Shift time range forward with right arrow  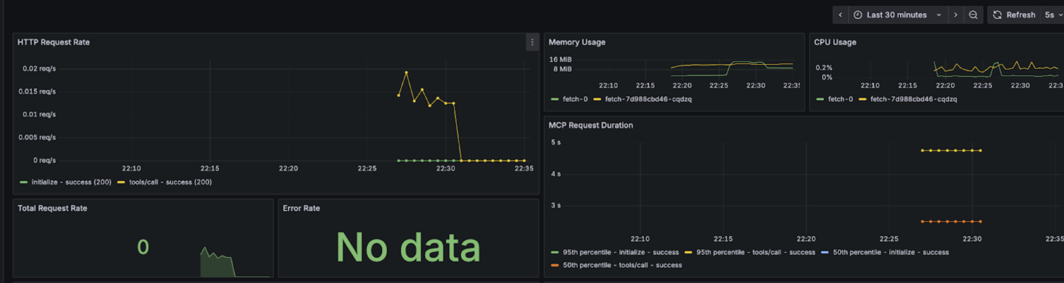(955, 15)
